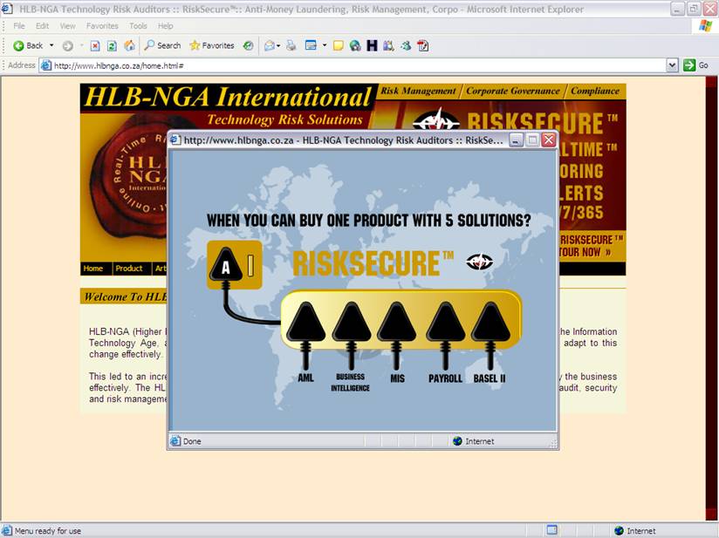This screenshot has height=538, width=719.
Task: Click the globe toolbar icon
Action: [x=355, y=45]
